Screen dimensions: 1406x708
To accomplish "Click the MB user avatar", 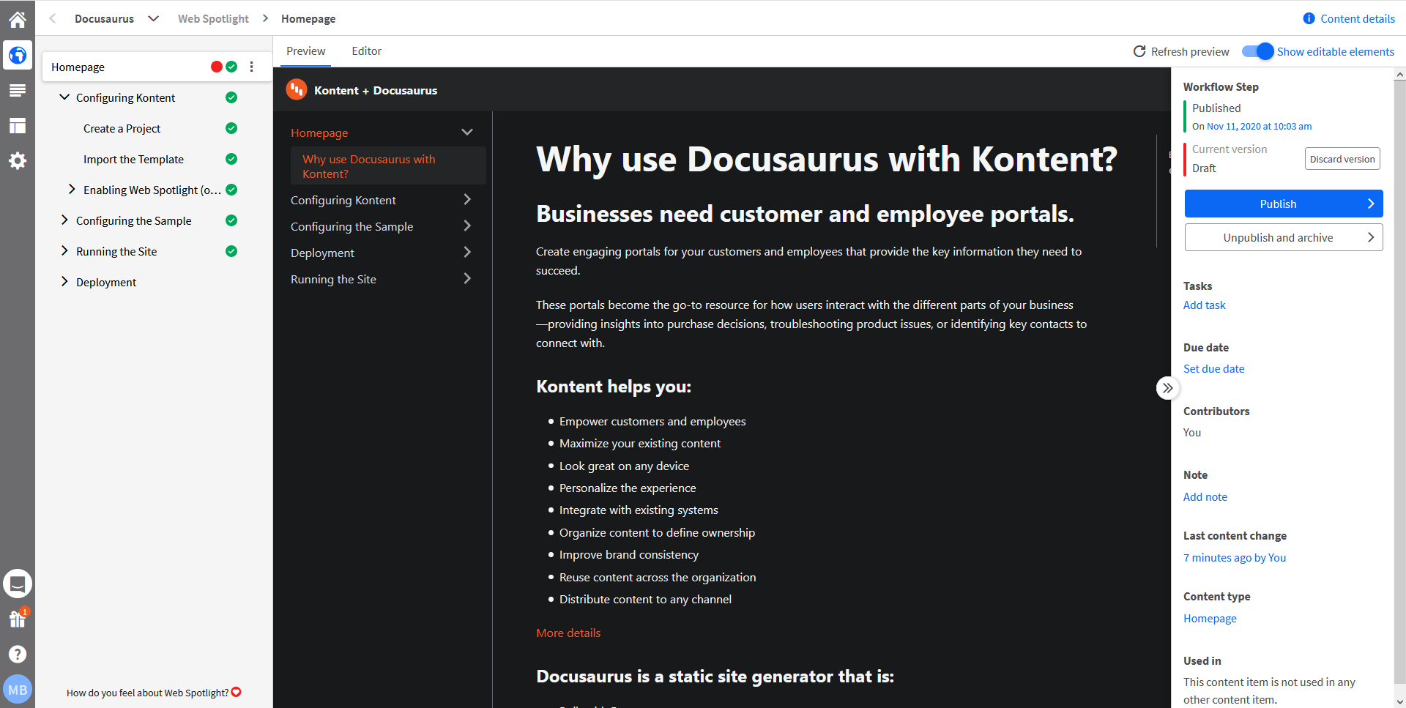I will [x=18, y=690].
